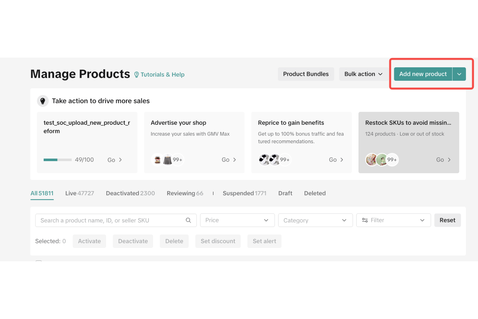Image resolution: width=478 pixels, height=319 pixels.
Task: Expand the Category dropdown
Action: pos(315,220)
